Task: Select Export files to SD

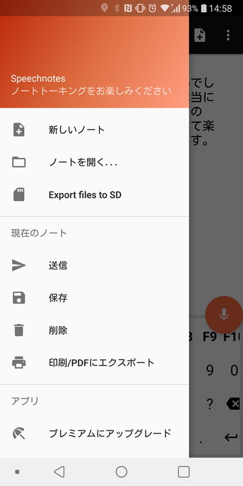Action: click(95, 194)
